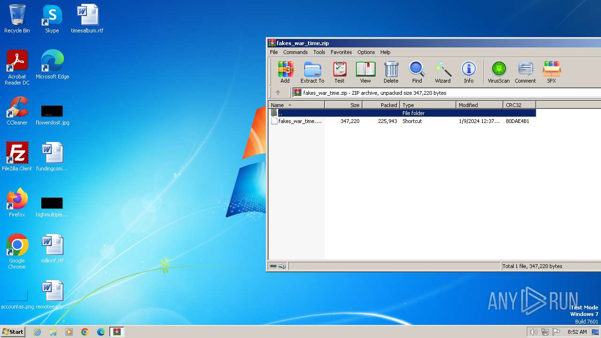
Task: Select flowerslost.jpg on the desktop
Action: tap(52, 114)
